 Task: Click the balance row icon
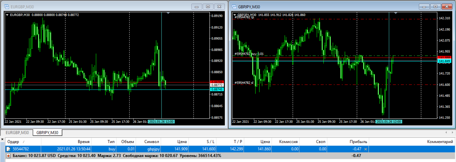[x=8, y=155]
